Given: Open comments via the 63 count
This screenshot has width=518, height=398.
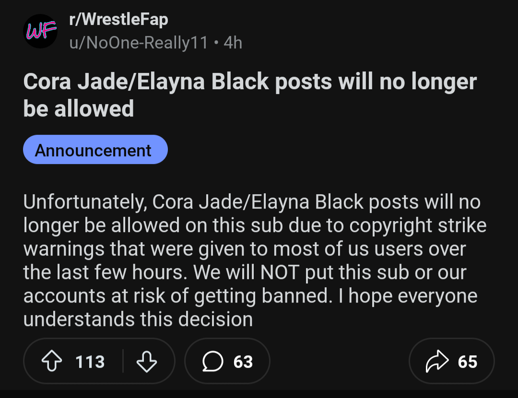Looking at the screenshot, I should point(243,361).
